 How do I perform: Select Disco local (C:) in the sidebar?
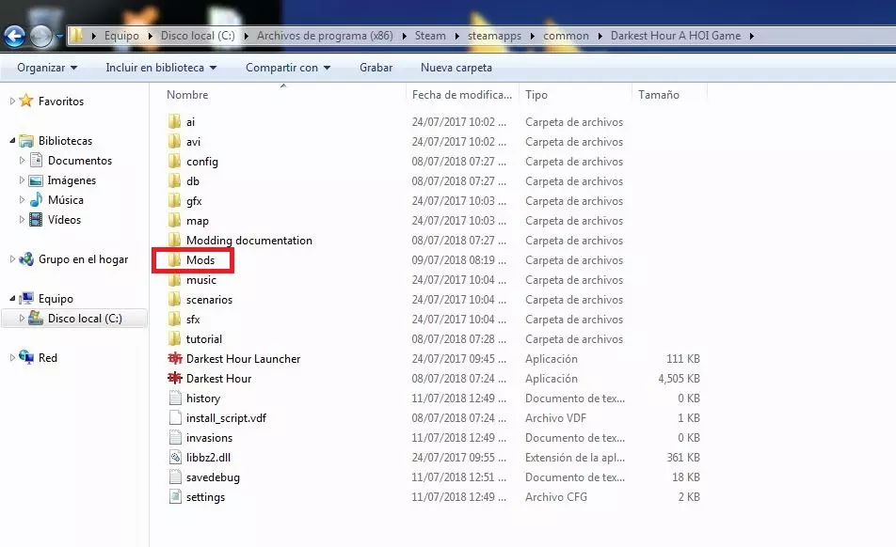click(85, 319)
